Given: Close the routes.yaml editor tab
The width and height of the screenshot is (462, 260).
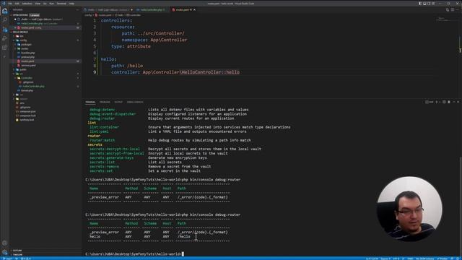Looking at the screenshot, I should tap(194, 9).
